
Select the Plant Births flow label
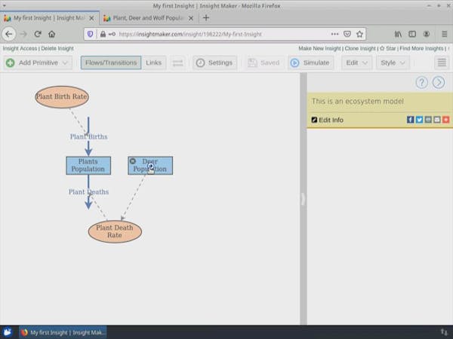tap(88, 136)
